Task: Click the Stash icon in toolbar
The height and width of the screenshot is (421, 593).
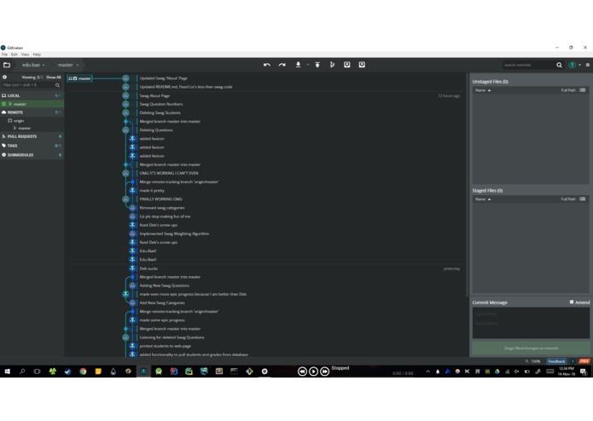Action: 346,65
